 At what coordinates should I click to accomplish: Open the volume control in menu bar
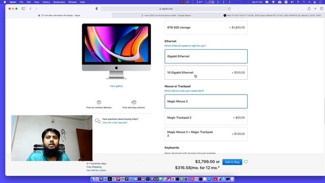pos(292,2)
